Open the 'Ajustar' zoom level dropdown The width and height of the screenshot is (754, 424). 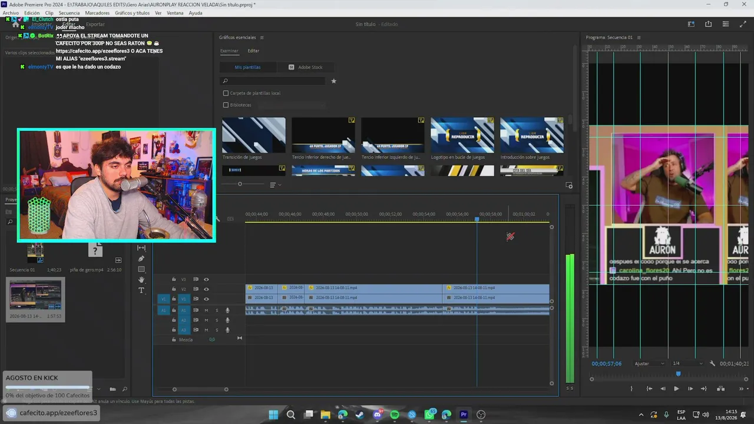(x=649, y=363)
